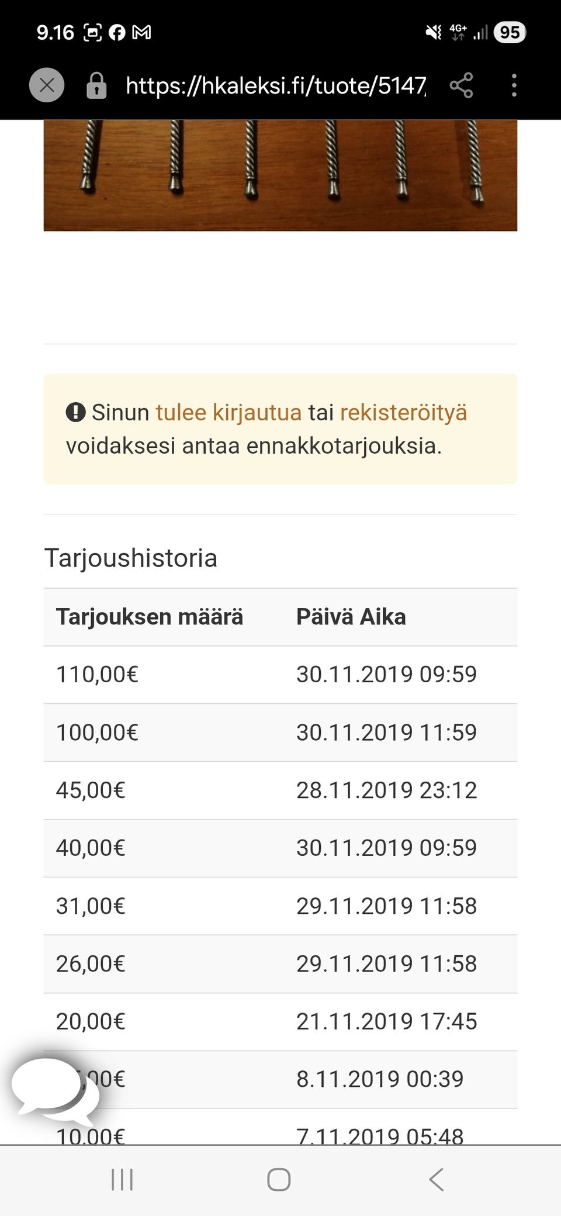The height and width of the screenshot is (1216, 561).
Task: Open the browser share menu
Action: [461, 85]
